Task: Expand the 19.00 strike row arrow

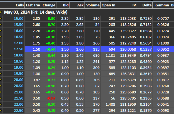Action: coord(1,68)
